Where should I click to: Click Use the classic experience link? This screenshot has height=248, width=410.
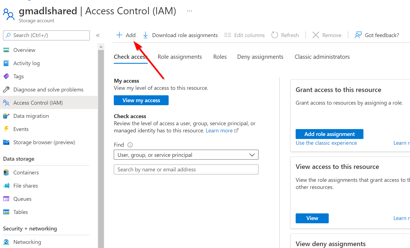(x=326, y=143)
